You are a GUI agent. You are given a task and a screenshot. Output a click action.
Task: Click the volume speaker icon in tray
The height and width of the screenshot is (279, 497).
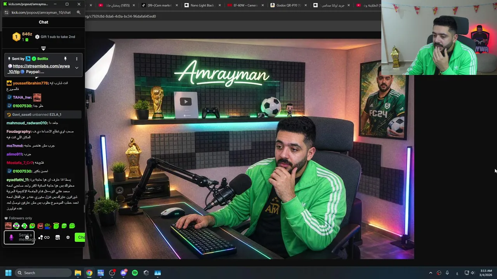[x=473, y=273]
